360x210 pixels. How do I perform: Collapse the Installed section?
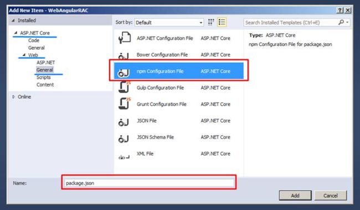coord(13,21)
